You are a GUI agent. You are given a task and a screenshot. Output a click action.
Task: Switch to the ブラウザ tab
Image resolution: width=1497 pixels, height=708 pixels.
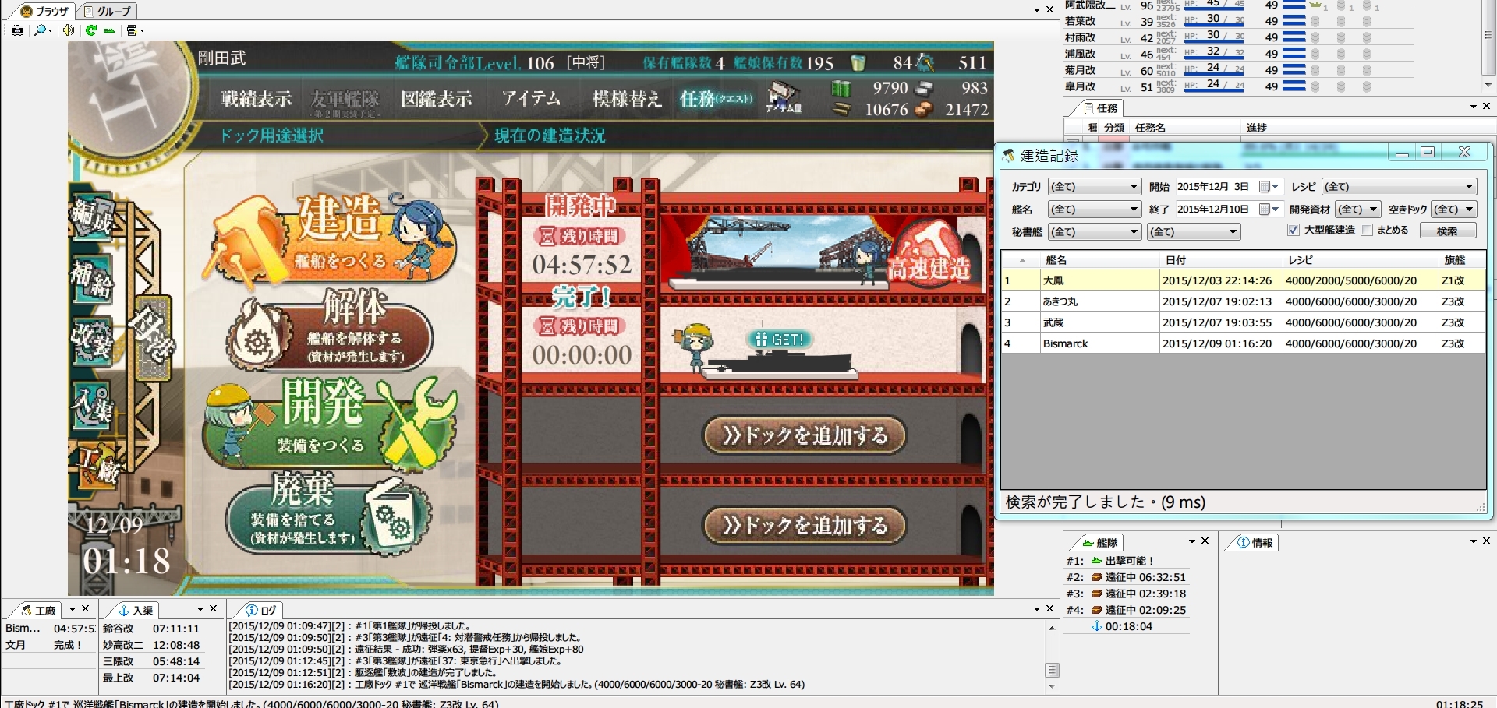click(45, 12)
